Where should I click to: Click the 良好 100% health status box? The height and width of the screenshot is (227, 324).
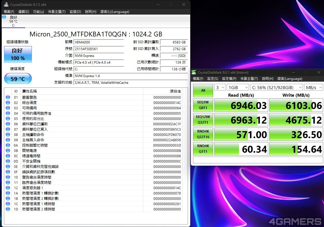[x=18, y=54]
